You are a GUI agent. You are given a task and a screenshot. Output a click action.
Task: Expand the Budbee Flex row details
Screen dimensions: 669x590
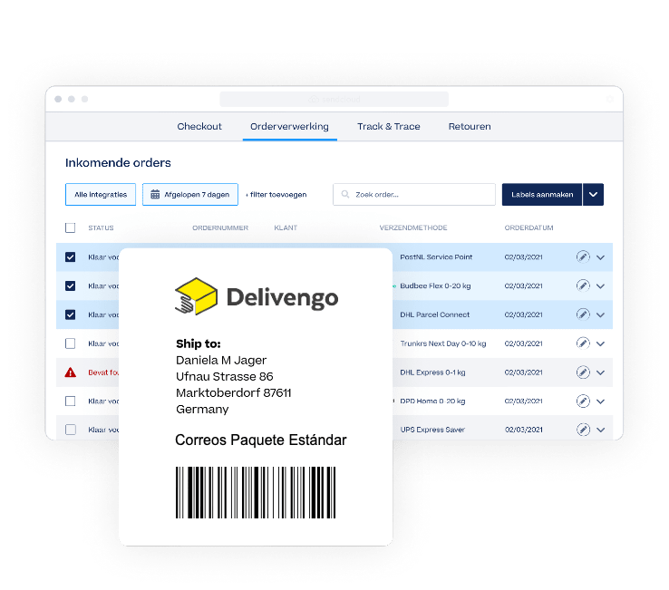(x=600, y=285)
